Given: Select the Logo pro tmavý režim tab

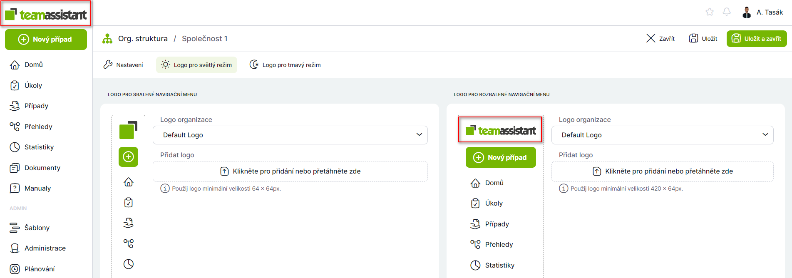Looking at the screenshot, I should (285, 65).
